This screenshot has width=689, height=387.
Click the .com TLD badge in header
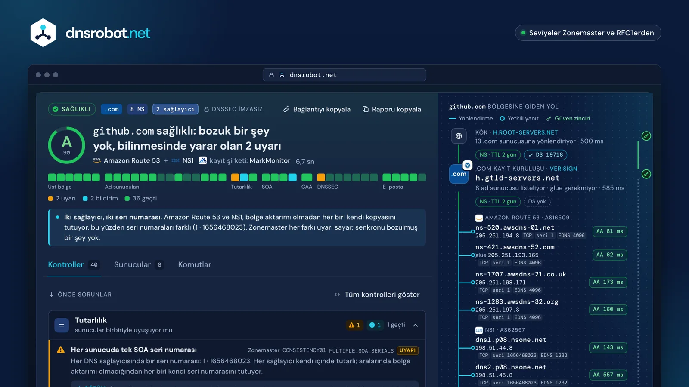coord(112,109)
